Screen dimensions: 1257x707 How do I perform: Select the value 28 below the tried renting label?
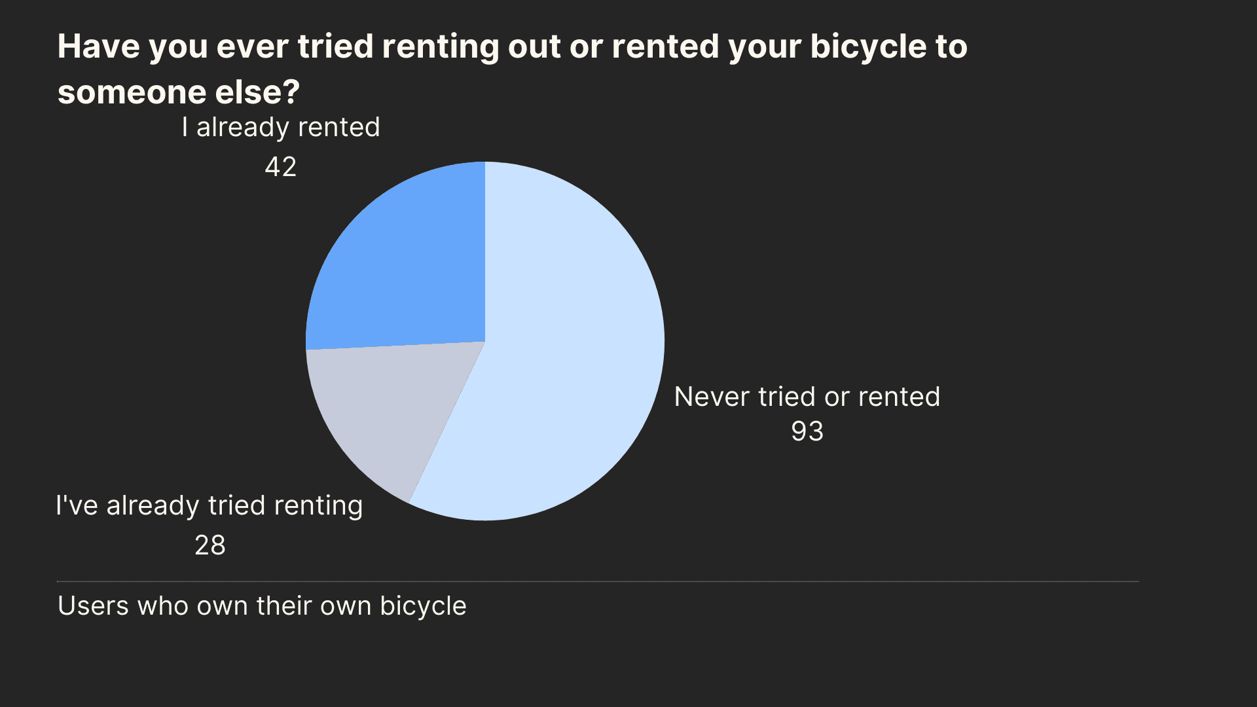(x=210, y=545)
